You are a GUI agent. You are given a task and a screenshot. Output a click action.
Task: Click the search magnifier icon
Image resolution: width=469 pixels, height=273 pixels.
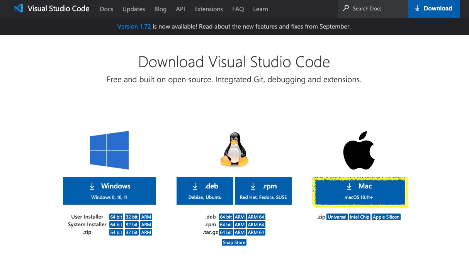coord(346,8)
